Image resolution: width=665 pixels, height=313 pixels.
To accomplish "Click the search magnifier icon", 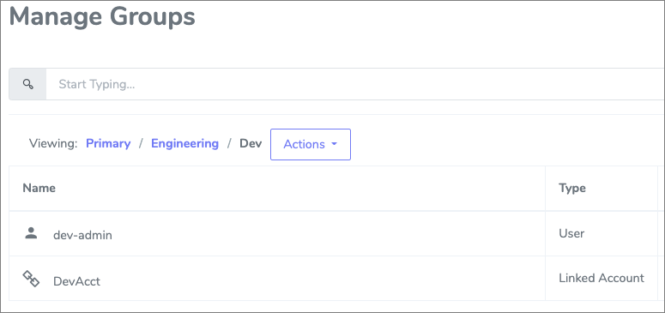I will point(28,84).
